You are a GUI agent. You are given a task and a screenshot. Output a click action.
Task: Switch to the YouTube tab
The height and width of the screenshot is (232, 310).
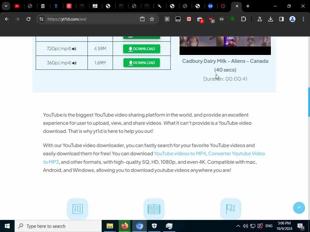[17, 6]
